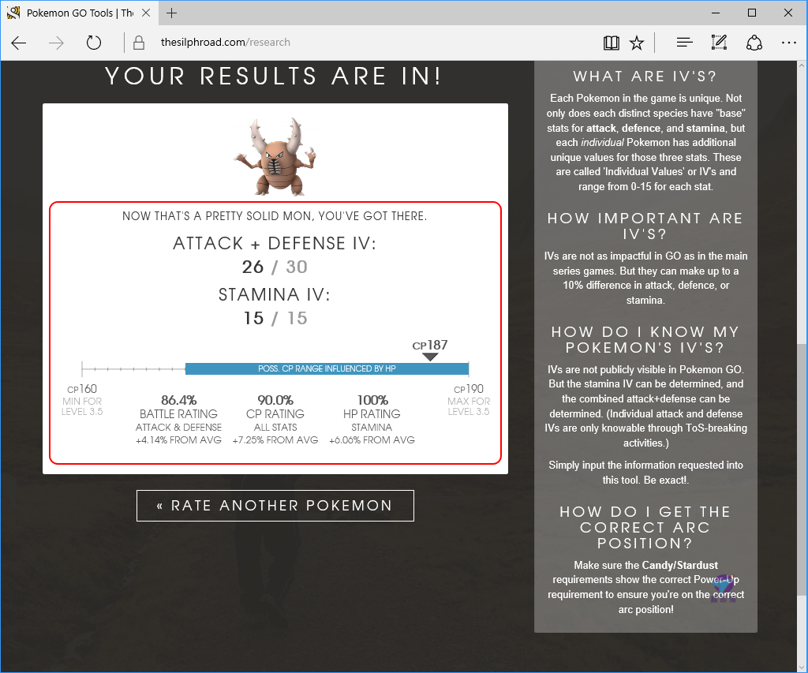The width and height of the screenshot is (808, 673).
Task: Click the Share icon in the toolbar
Action: click(x=754, y=43)
